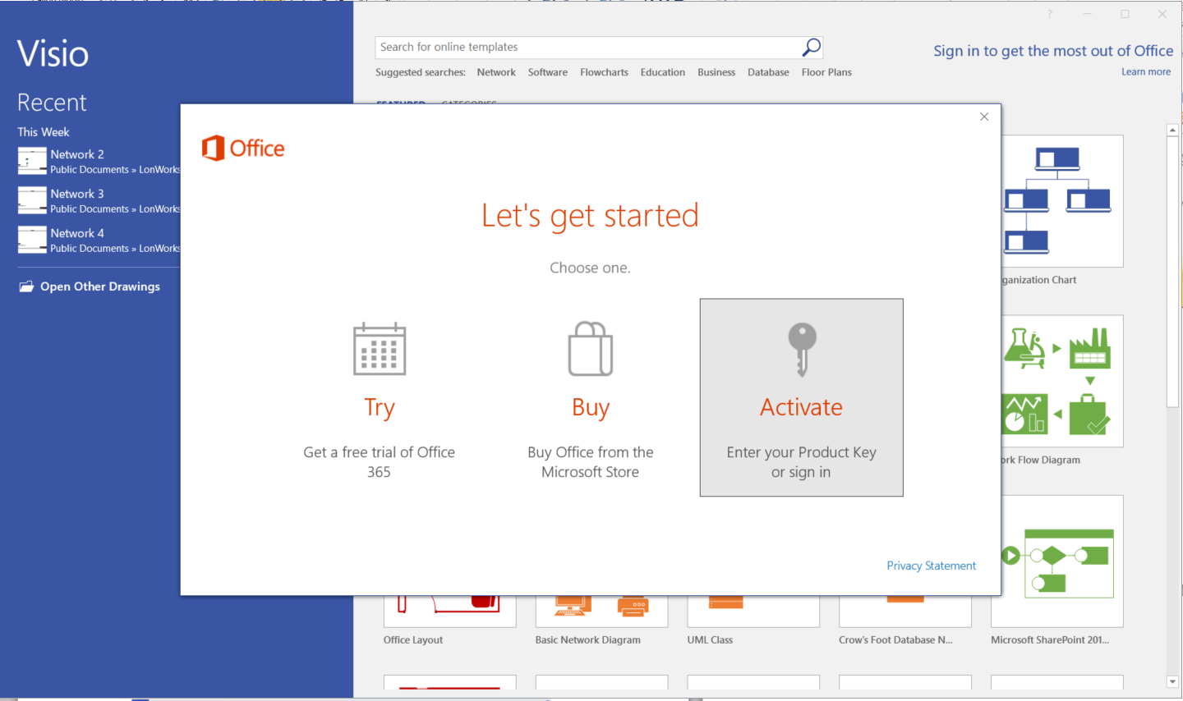The height and width of the screenshot is (701, 1183).
Task: Close the Let's get started dialog
Action: [984, 117]
